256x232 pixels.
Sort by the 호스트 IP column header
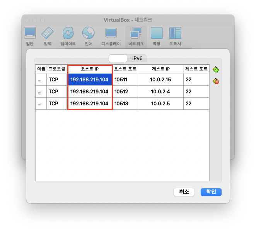click(90, 69)
